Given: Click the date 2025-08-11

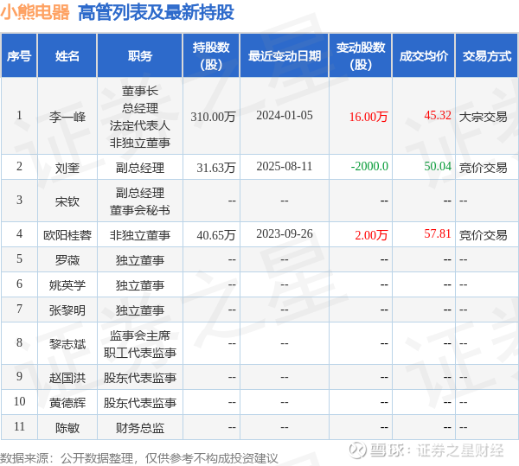Looking at the screenshot, I should coord(285,166).
